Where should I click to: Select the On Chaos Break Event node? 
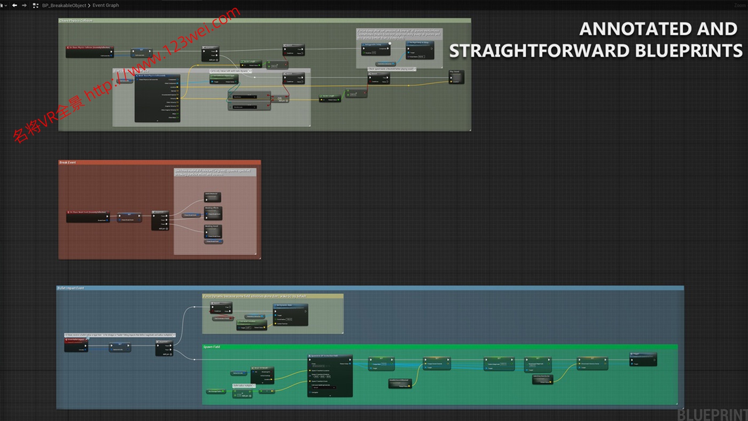pyautogui.click(x=87, y=212)
